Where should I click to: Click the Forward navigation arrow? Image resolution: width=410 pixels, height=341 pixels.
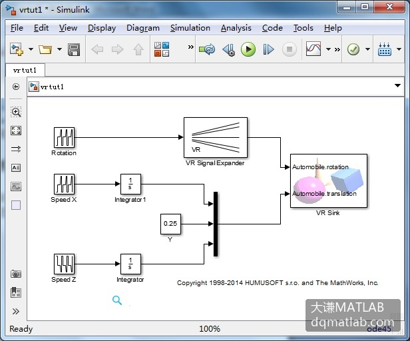click(x=117, y=49)
